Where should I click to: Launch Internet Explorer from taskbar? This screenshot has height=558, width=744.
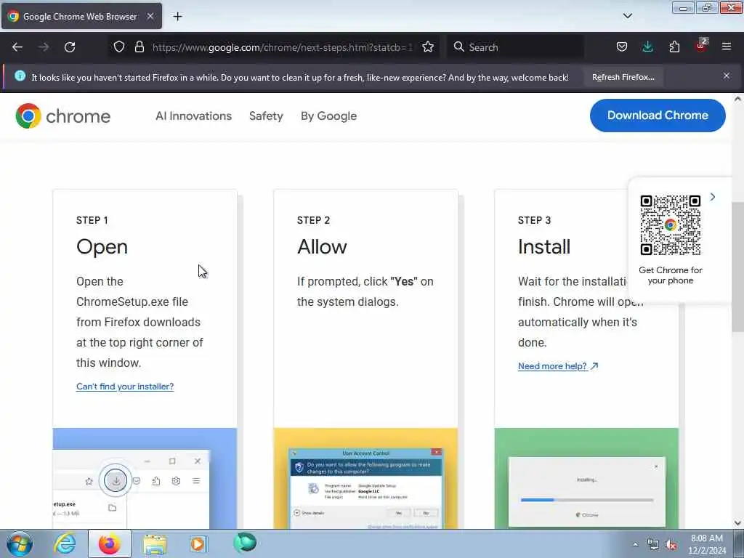click(65, 543)
